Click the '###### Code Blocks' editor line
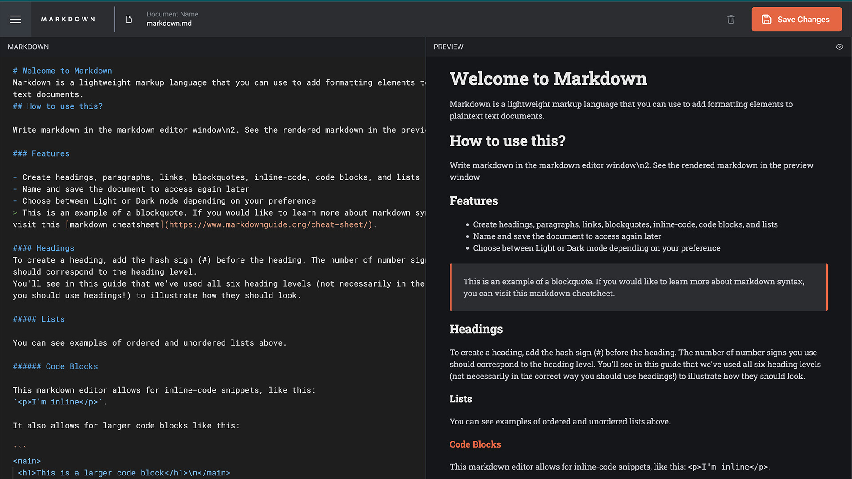This screenshot has height=479, width=852. (55, 366)
